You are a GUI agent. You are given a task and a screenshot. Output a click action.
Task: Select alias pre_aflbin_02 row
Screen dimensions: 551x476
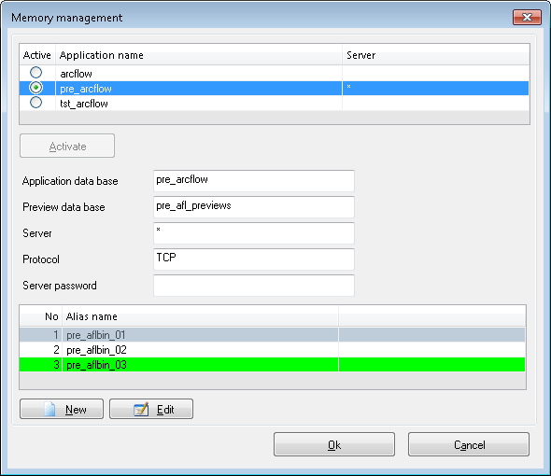point(273,350)
